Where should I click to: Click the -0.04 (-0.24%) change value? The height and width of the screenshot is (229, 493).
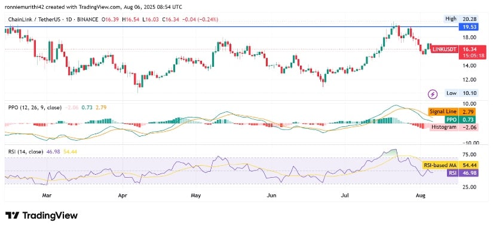tap(200, 20)
